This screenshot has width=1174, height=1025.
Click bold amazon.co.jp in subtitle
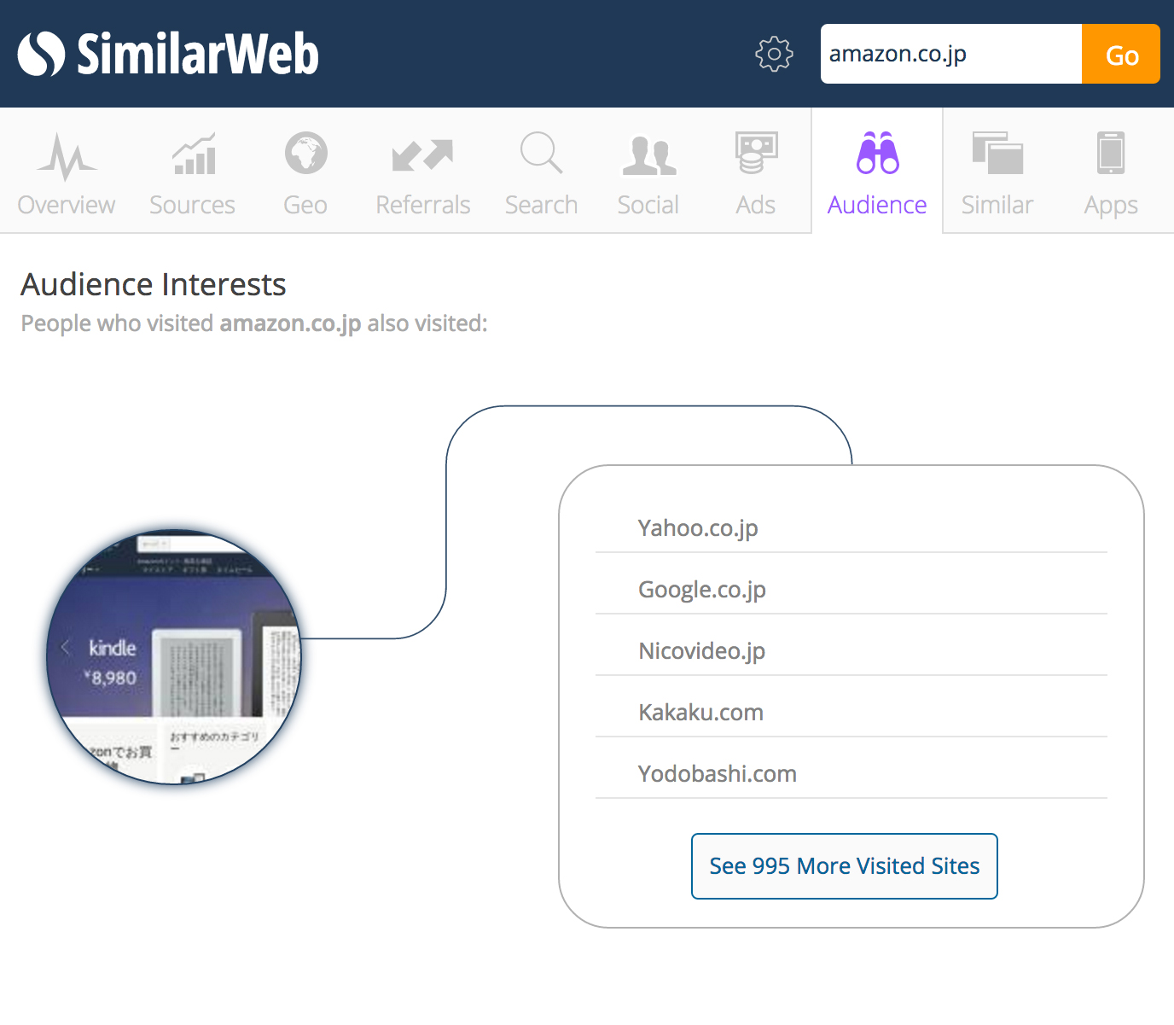(x=290, y=324)
